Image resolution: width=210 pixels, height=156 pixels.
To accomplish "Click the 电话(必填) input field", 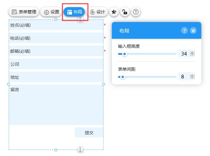I will click(56, 38).
